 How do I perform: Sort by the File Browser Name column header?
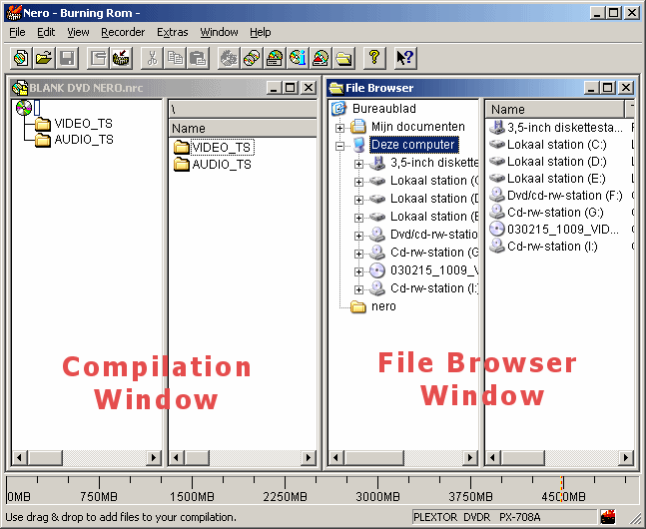point(554,109)
